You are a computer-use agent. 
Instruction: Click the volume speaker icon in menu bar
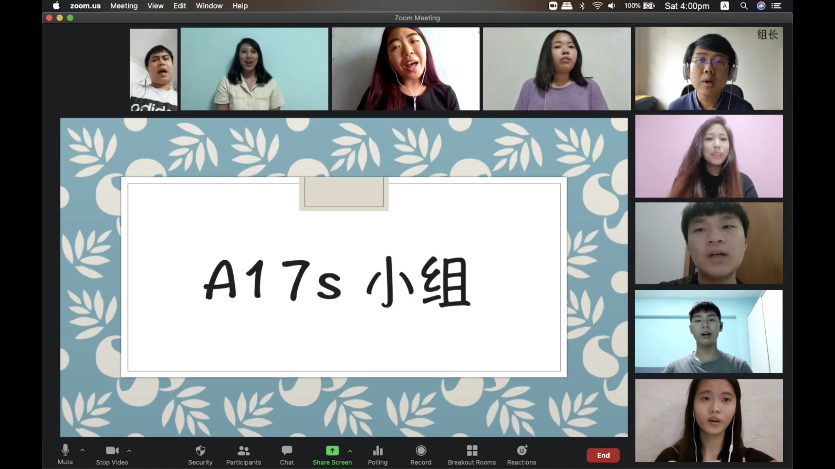tap(612, 6)
